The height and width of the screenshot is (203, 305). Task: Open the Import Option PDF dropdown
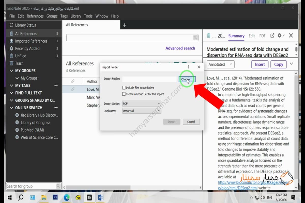pos(142,104)
